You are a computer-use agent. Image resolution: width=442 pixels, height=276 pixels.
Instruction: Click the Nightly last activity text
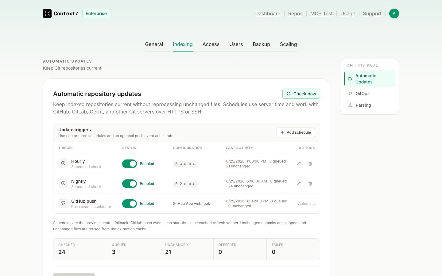point(257,184)
